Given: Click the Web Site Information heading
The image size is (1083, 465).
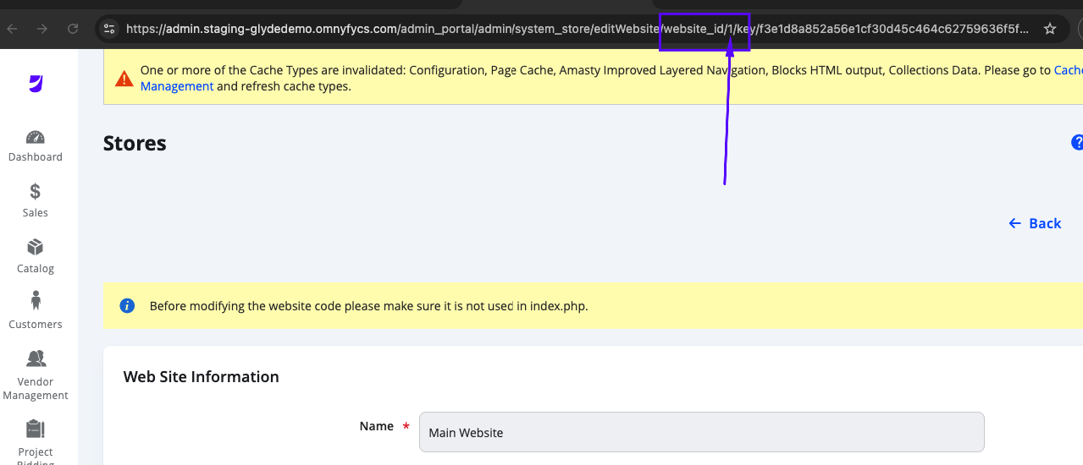Looking at the screenshot, I should [202, 377].
